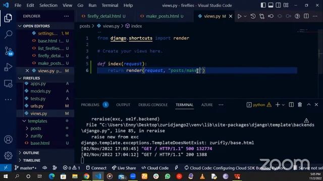This screenshot has width=323, height=181.
Task: Click master branch in status bar
Action: pyautogui.click(x=25, y=168)
